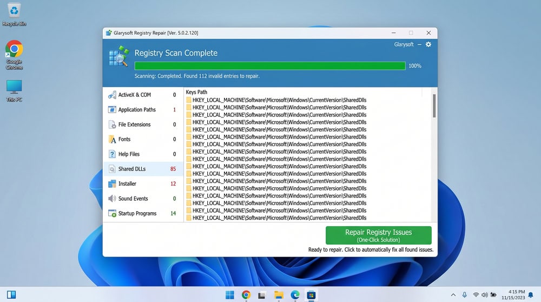Select the ActiveX & COM category
This screenshot has height=302, width=541.
click(x=143, y=95)
